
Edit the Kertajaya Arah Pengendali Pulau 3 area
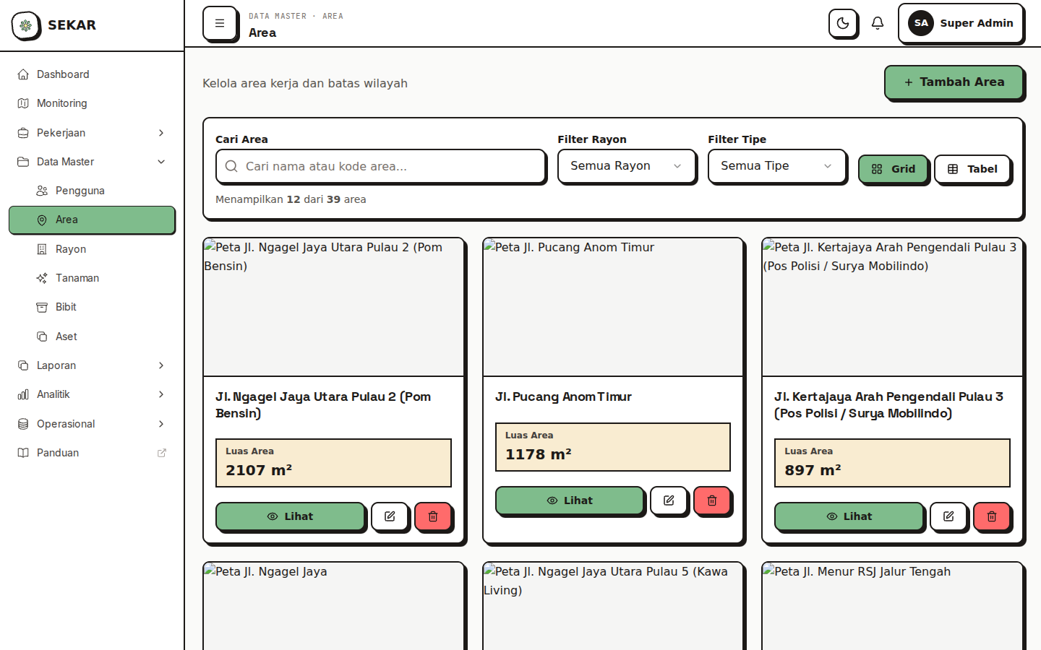click(948, 516)
